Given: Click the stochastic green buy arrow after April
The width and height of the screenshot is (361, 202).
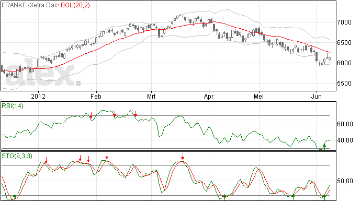Looking at the screenshot, I should pos(224,197).
